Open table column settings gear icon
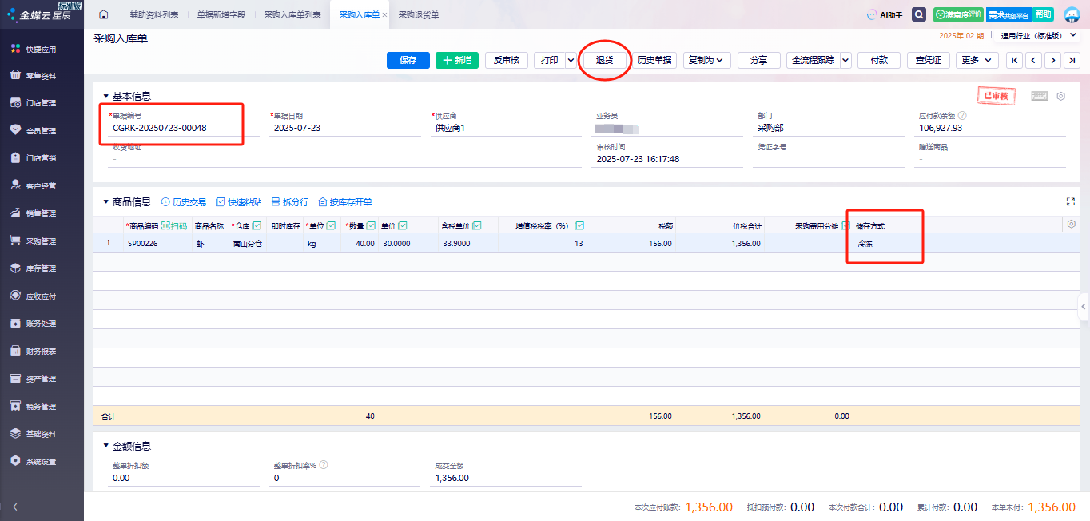This screenshot has height=521, width=1090. click(x=1072, y=225)
